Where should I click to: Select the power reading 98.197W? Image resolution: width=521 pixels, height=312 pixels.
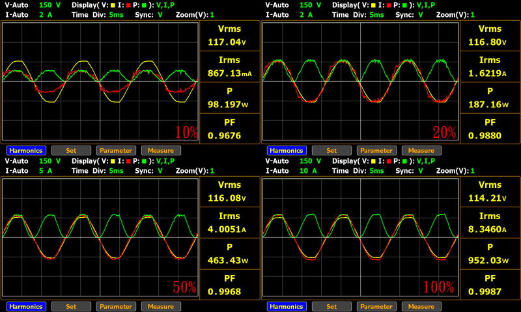tap(228, 105)
